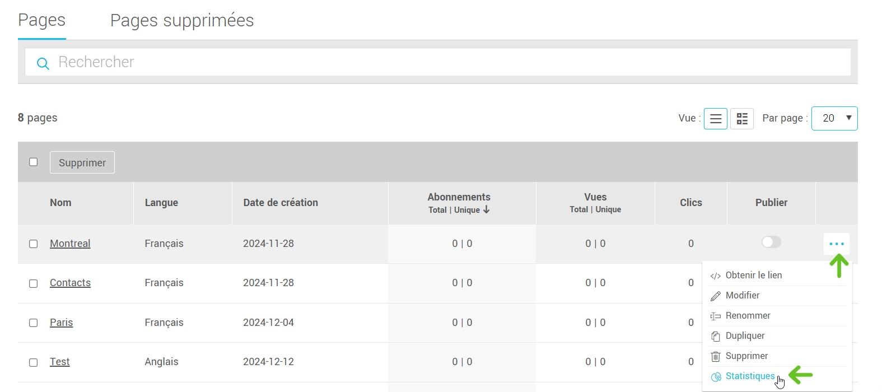This screenshot has height=392, width=882.
Task: Check the Test row checkbox
Action: point(34,362)
